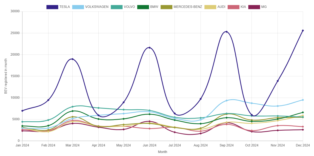Select MG's December 2024 data point
The image size is (314, 156).
tap(303, 130)
